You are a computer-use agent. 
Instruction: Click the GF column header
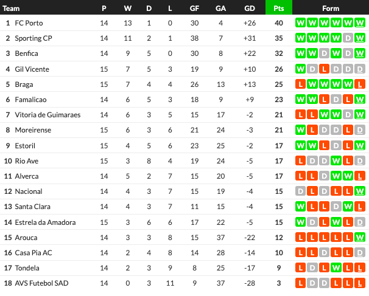click(x=194, y=8)
